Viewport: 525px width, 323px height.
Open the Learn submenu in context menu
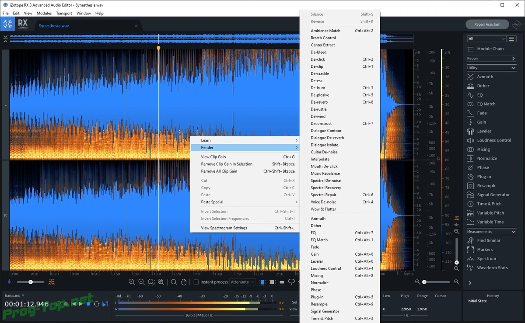[x=245, y=140]
